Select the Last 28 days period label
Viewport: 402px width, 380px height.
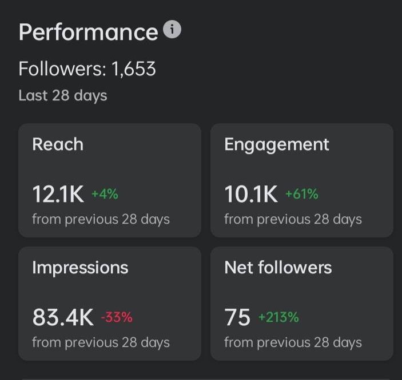(x=62, y=95)
